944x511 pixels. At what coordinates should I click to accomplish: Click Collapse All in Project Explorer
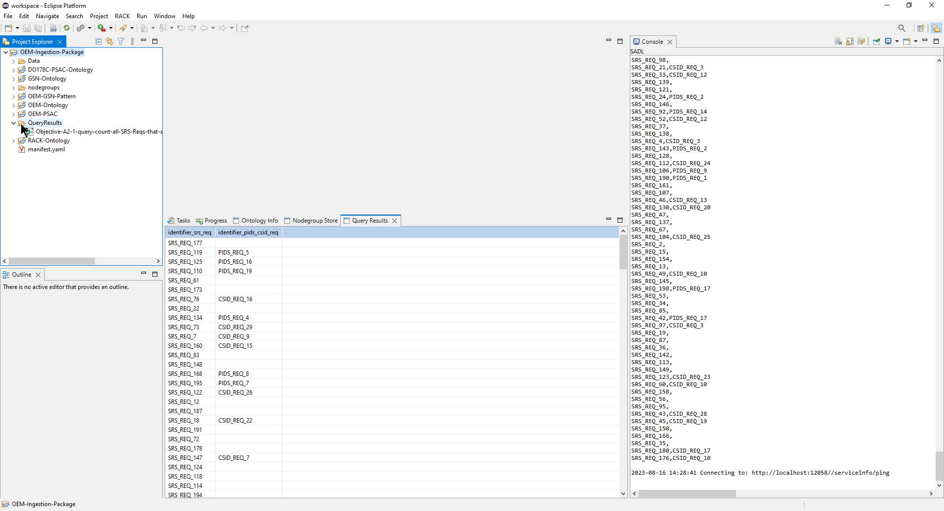[x=99, y=42]
